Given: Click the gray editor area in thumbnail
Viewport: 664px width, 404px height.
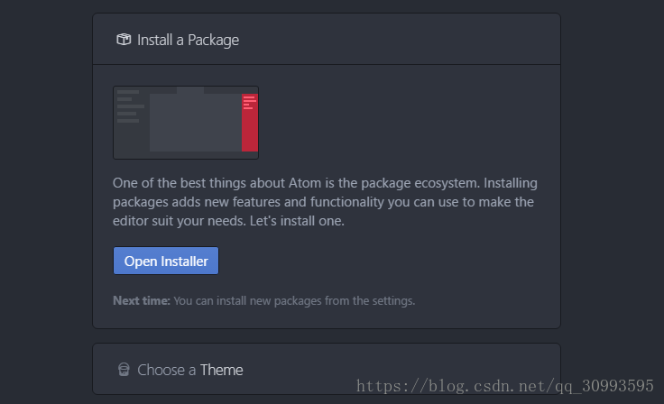Looking at the screenshot, I should point(196,123).
